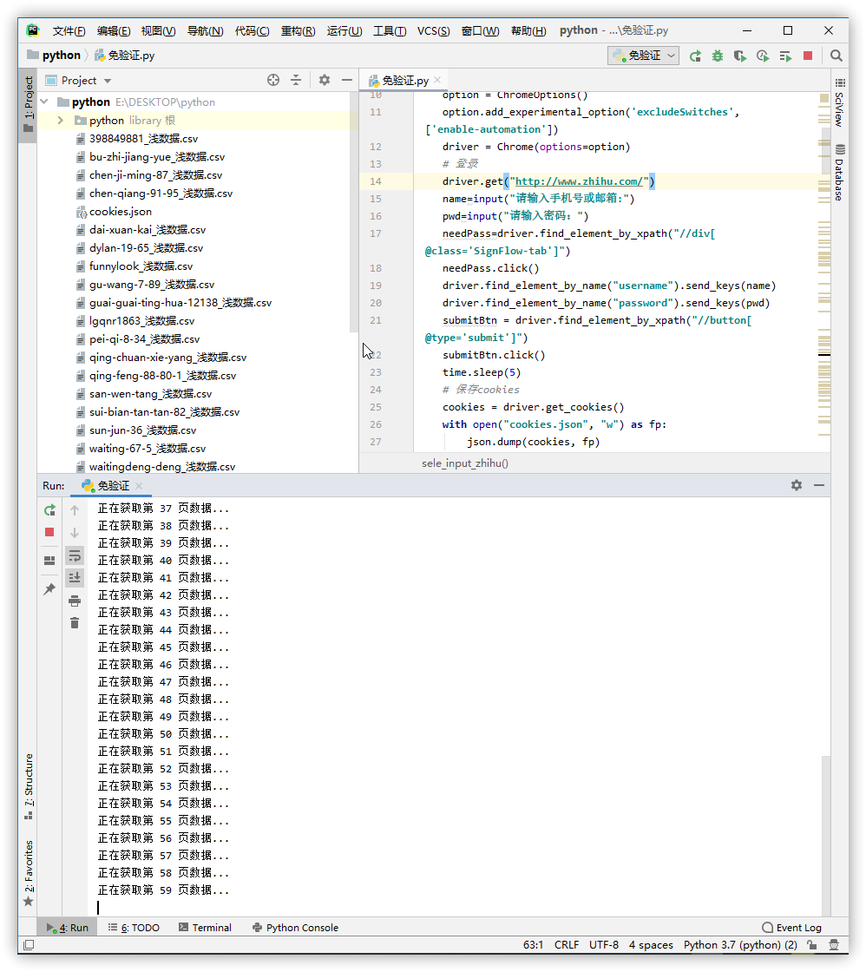
Task: Open the Python 3.7 interpreter selector
Action: click(740, 945)
